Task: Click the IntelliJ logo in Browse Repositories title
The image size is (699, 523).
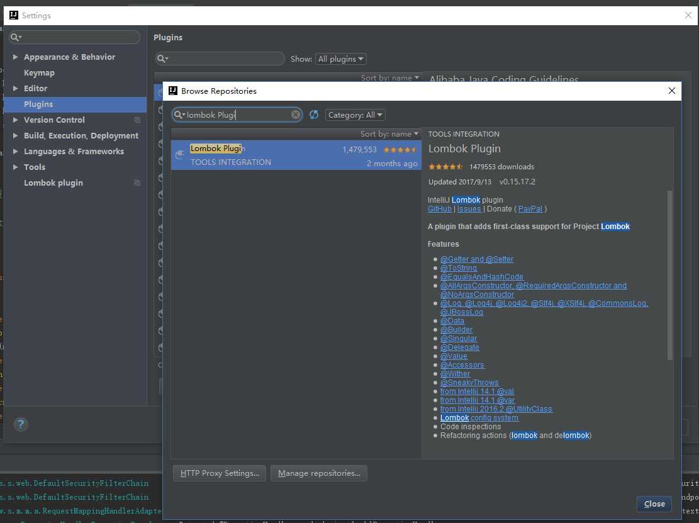Action: (173, 91)
